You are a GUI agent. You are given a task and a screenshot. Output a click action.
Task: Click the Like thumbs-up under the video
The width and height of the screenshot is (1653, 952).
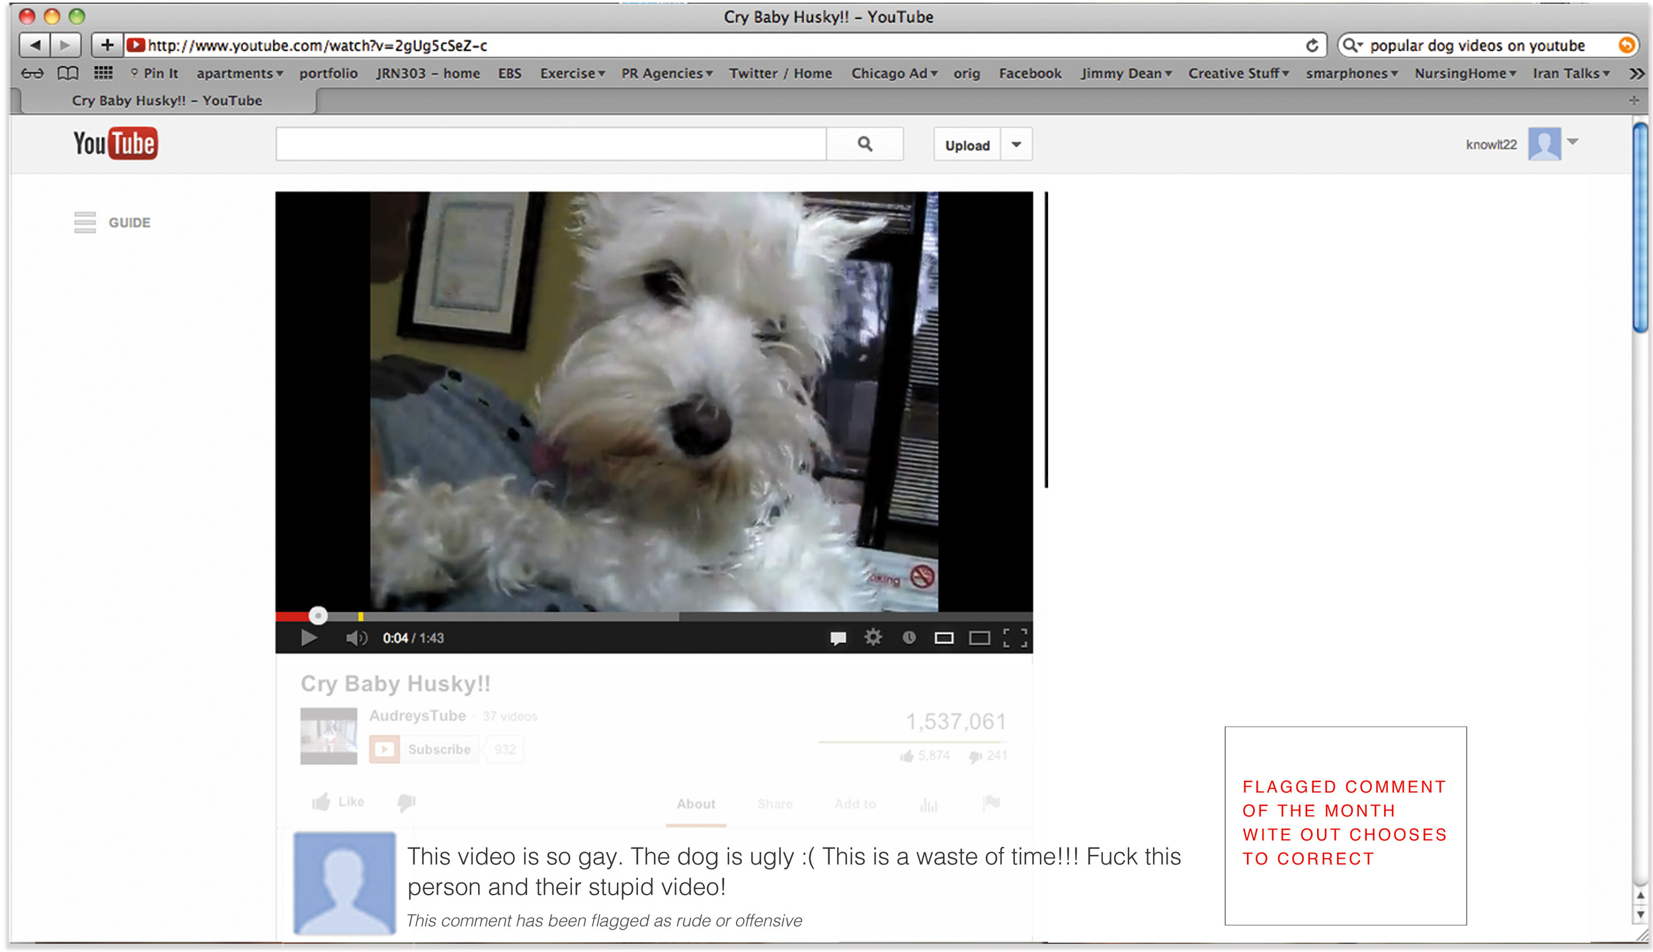pyautogui.click(x=324, y=801)
